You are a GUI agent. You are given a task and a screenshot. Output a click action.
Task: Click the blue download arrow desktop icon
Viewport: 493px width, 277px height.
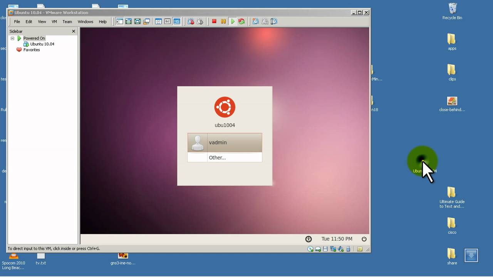click(471, 255)
